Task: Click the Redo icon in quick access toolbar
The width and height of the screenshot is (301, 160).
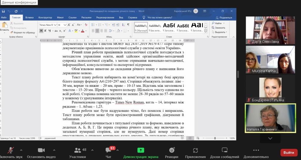Action: 16,11
